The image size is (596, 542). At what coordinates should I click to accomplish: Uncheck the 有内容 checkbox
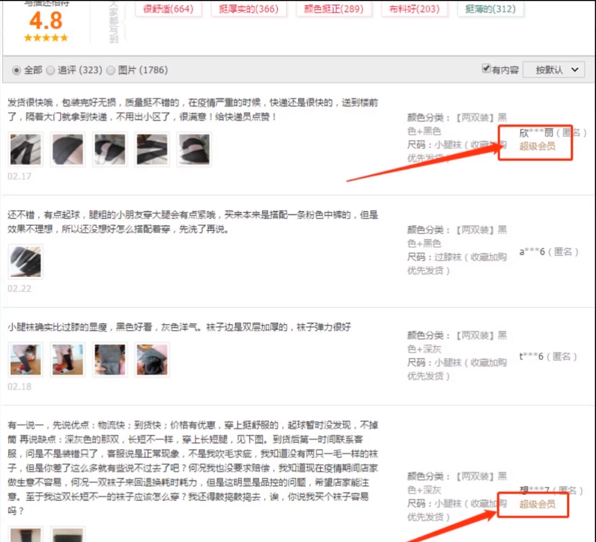[x=486, y=68]
